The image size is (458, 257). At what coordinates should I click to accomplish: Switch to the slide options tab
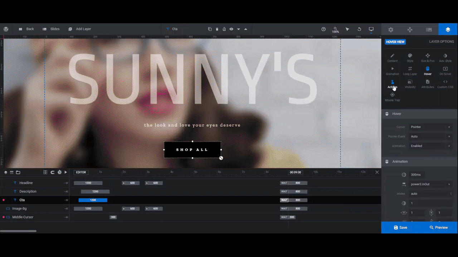429,30
